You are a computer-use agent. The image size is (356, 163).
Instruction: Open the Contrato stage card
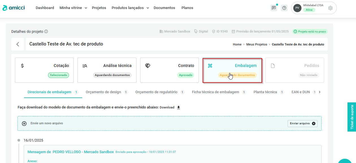170,70
